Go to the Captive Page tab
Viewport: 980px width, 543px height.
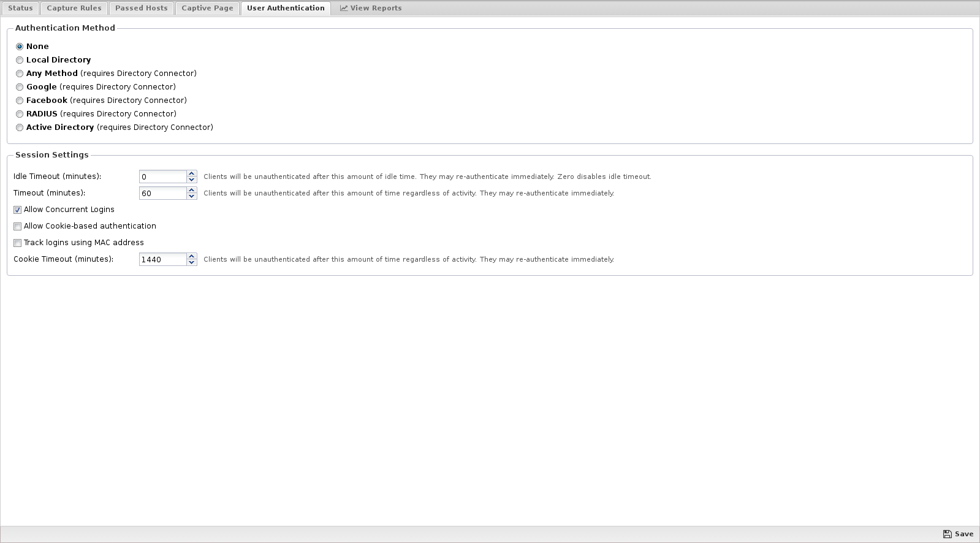point(207,8)
